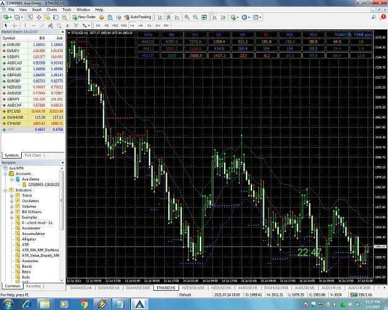Viewport: 388px width, 310px height.
Task: Select the Horizontal Line drawing tool
Action: click(34, 25)
